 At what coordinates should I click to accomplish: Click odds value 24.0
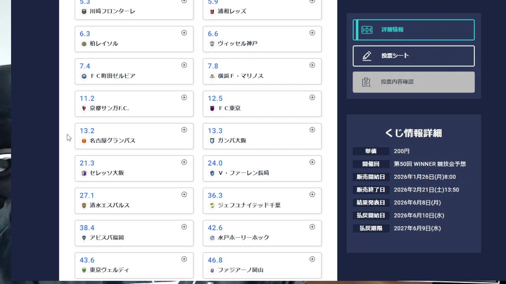[215, 163]
